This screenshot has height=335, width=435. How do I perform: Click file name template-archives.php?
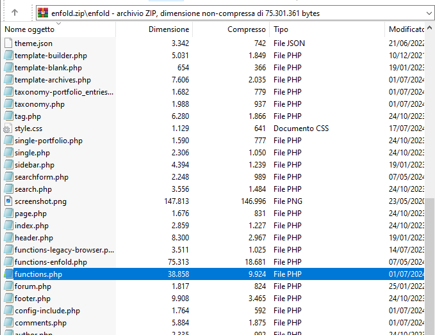click(53, 80)
